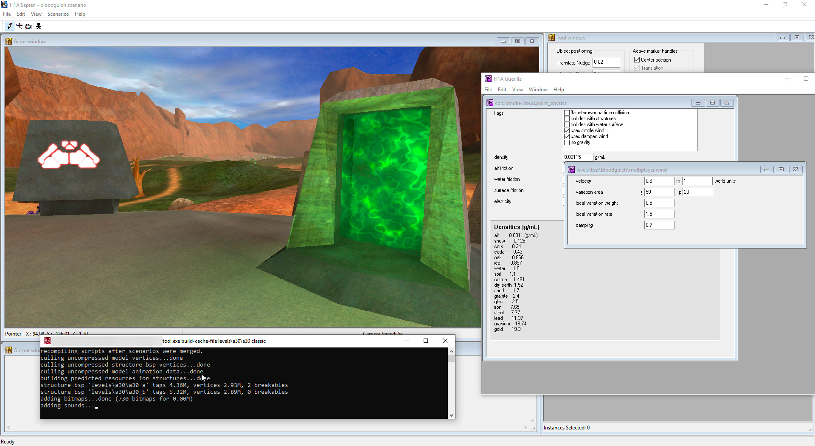Screen dimensions: 815x446
Task: Click the tool.exe console window icon
Action: 47,341
